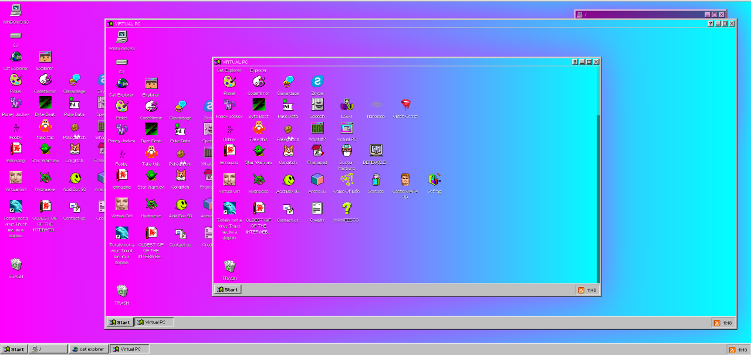Click the bottom Start button

[13, 349]
